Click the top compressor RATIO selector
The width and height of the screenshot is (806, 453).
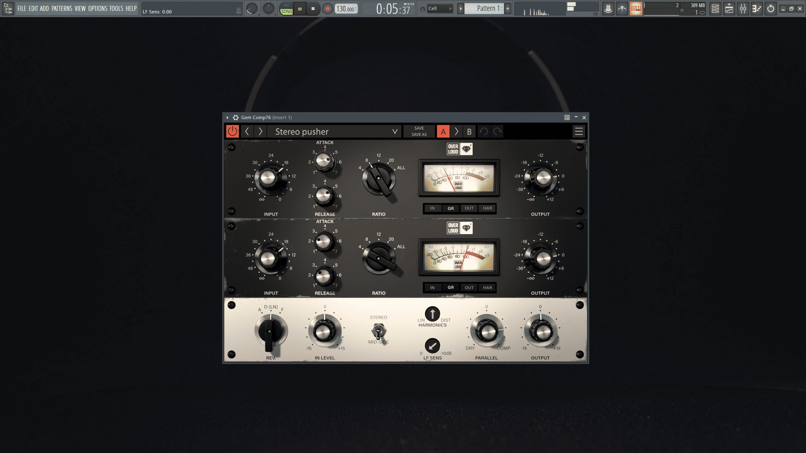point(379,180)
